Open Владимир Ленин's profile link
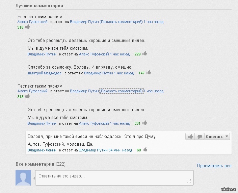This screenshot has width=238, height=193. [x=42, y=150]
